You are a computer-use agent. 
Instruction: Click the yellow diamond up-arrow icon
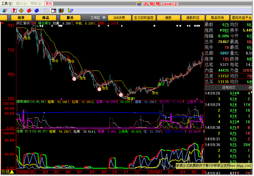click(21, 11)
